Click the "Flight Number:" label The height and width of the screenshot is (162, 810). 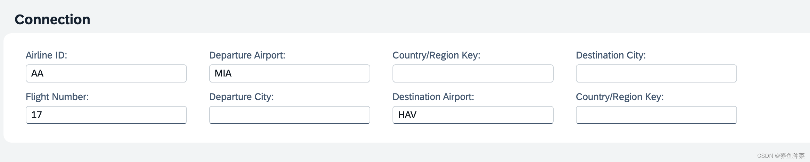pos(57,97)
